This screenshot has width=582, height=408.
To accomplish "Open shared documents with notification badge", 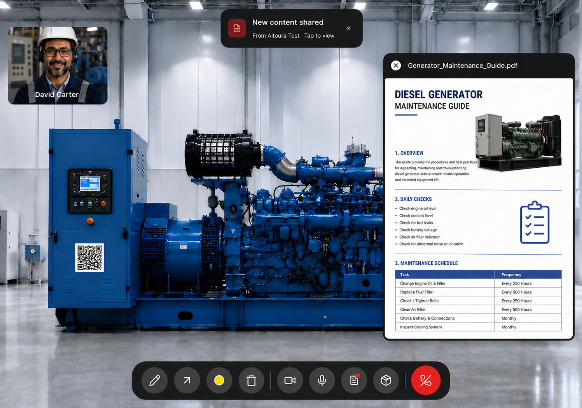I will 354,380.
